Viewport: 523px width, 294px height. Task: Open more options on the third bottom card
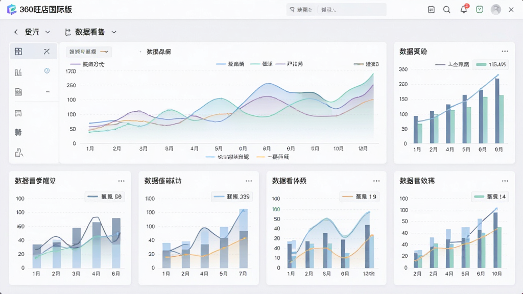(376, 181)
